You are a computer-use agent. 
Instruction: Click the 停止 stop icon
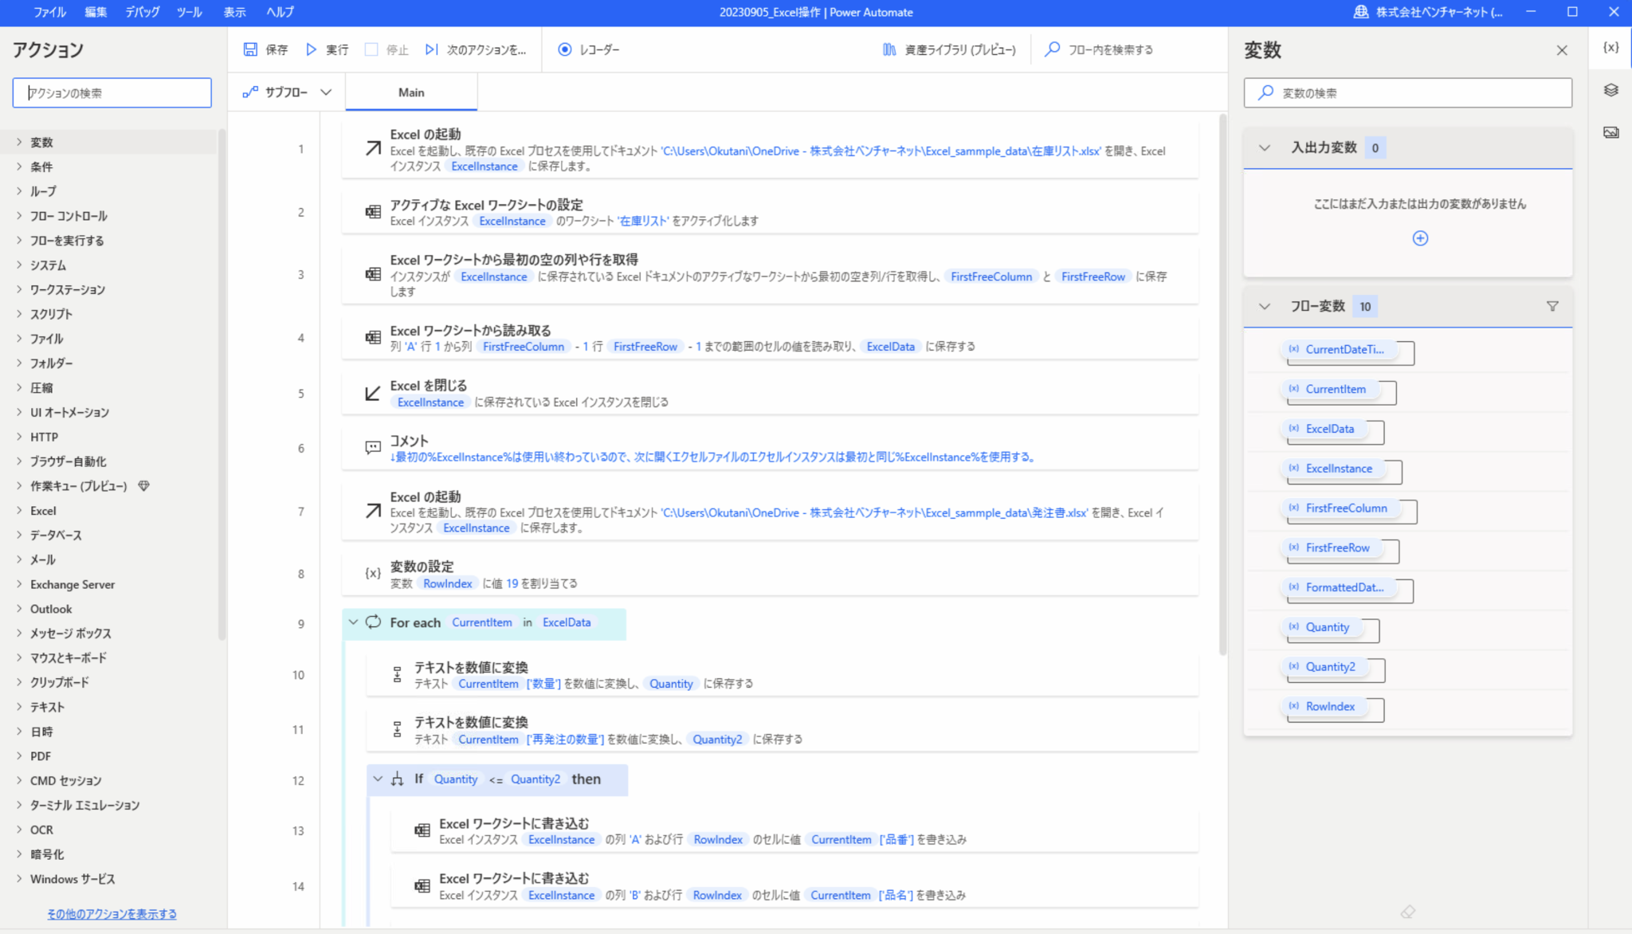tap(371, 49)
